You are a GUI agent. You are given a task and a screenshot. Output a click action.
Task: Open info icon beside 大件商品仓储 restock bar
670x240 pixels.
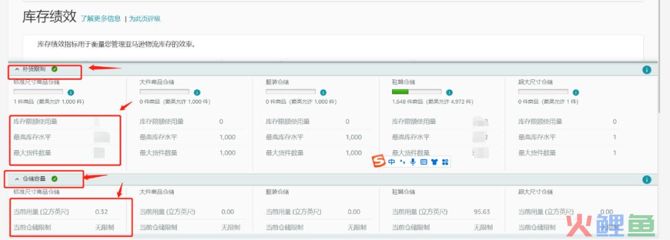(x=197, y=92)
